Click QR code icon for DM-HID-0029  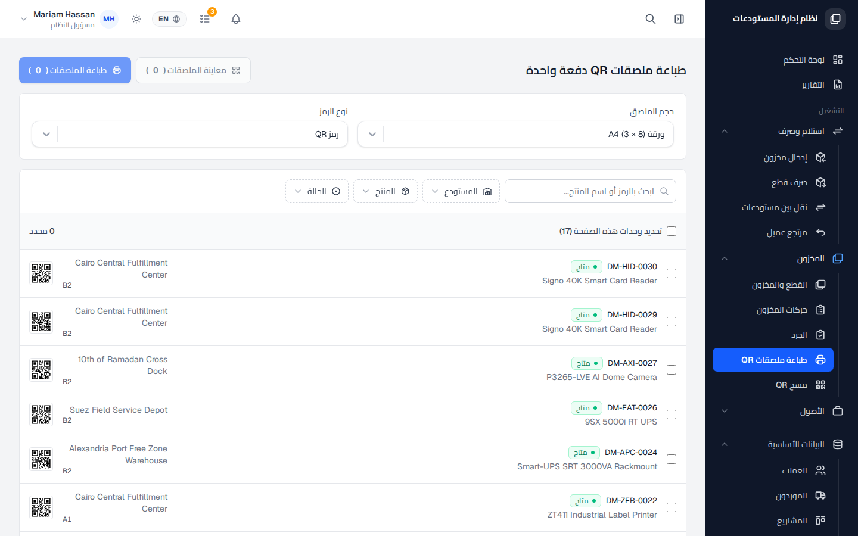pos(41,322)
